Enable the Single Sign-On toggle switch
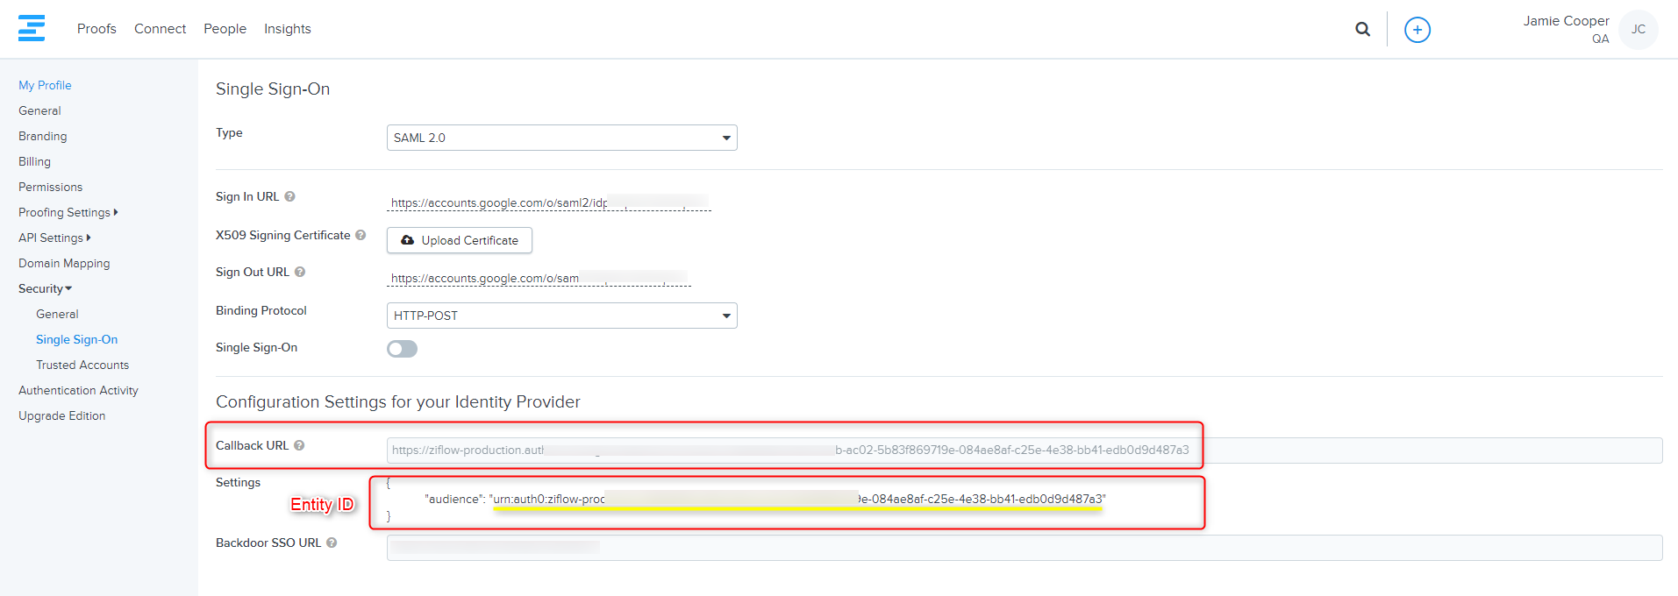This screenshot has width=1678, height=596. click(402, 349)
